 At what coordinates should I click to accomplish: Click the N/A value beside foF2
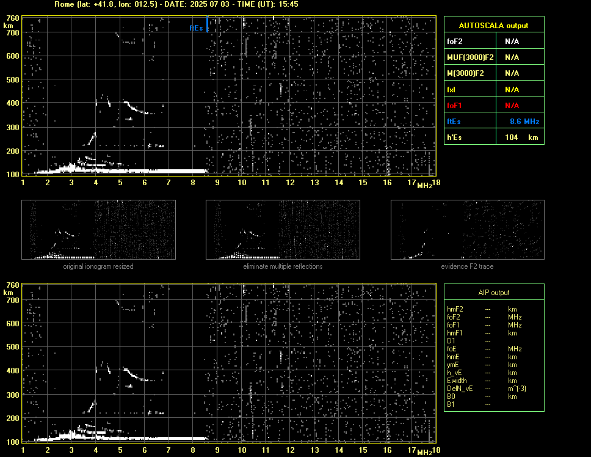pyautogui.click(x=512, y=42)
